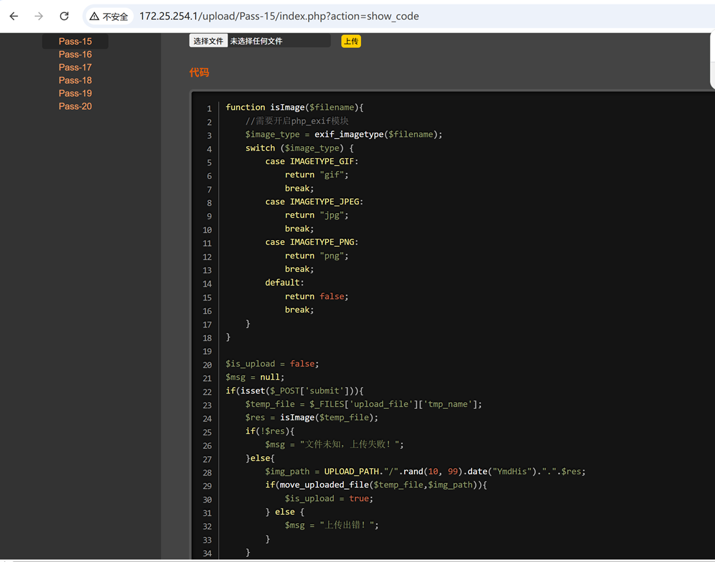This screenshot has width=715, height=562.
Task: Click the 'return "gif";' line
Action: tap(317, 174)
